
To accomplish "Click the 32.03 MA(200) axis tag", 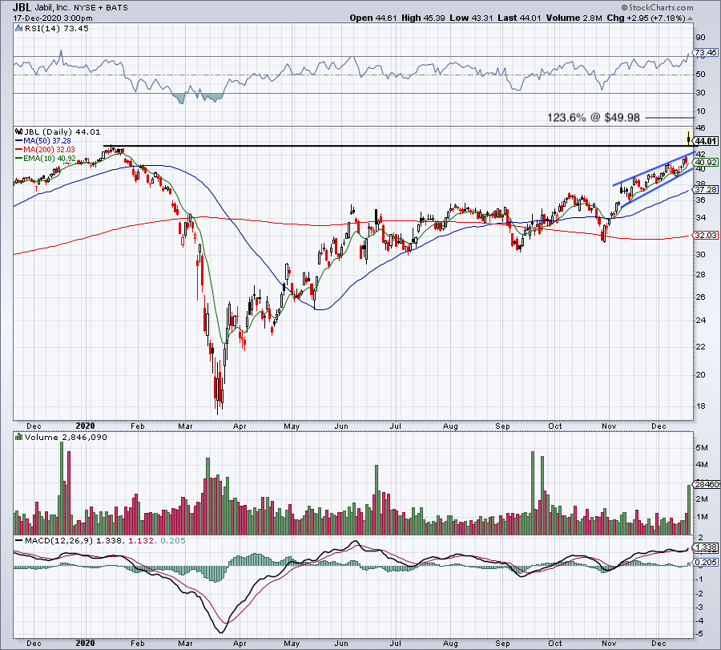I will coord(705,235).
